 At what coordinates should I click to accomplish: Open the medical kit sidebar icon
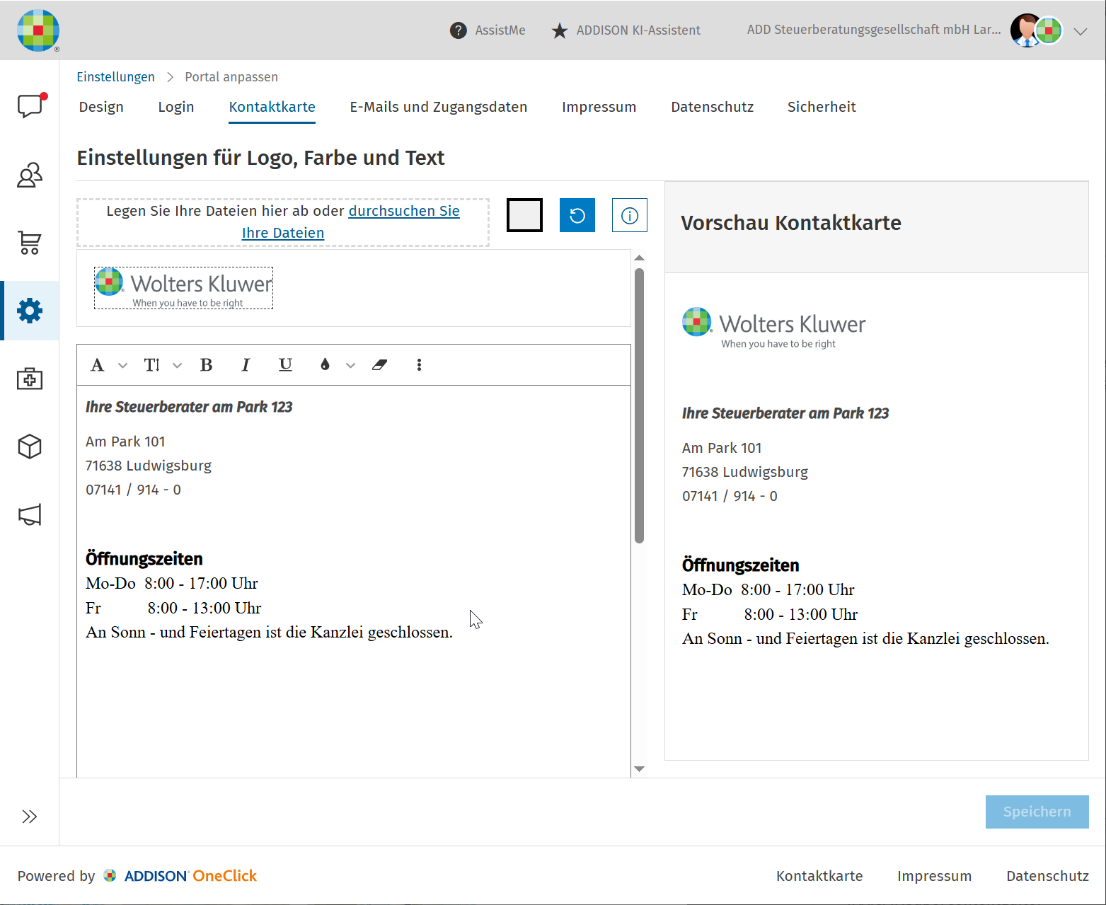pyautogui.click(x=30, y=379)
